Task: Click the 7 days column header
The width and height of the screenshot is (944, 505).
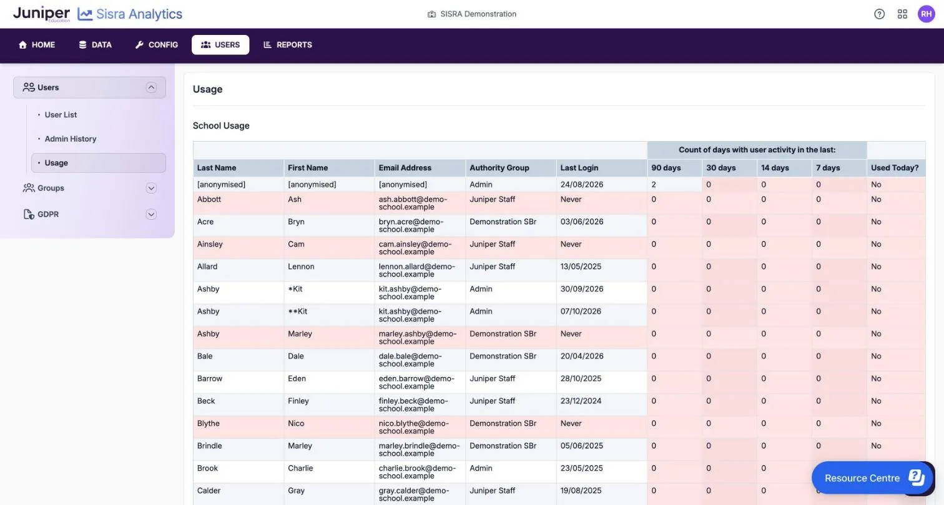Action: coord(839,168)
